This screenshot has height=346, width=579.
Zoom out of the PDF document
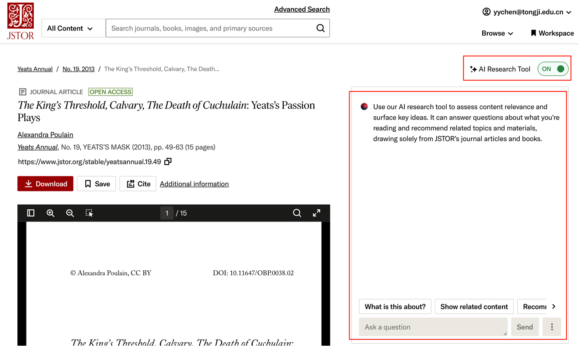point(70,213)
